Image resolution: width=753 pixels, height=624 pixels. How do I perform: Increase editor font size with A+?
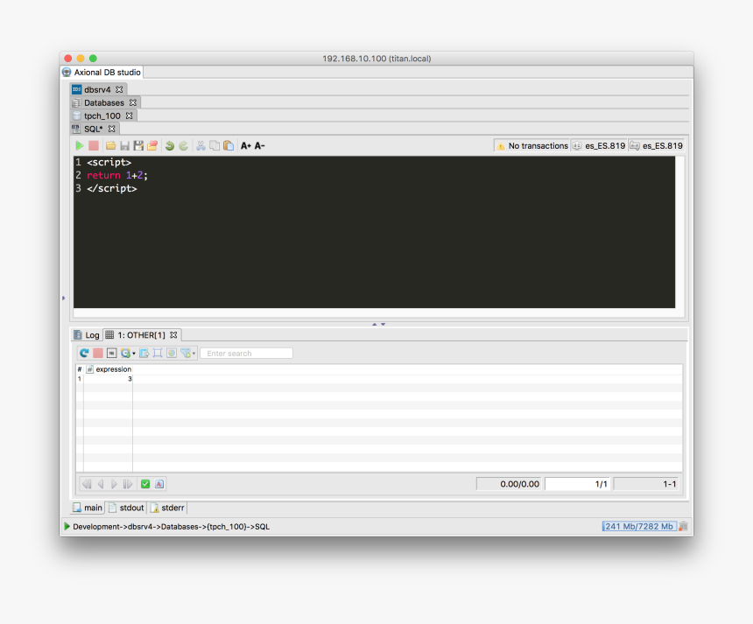246,146
